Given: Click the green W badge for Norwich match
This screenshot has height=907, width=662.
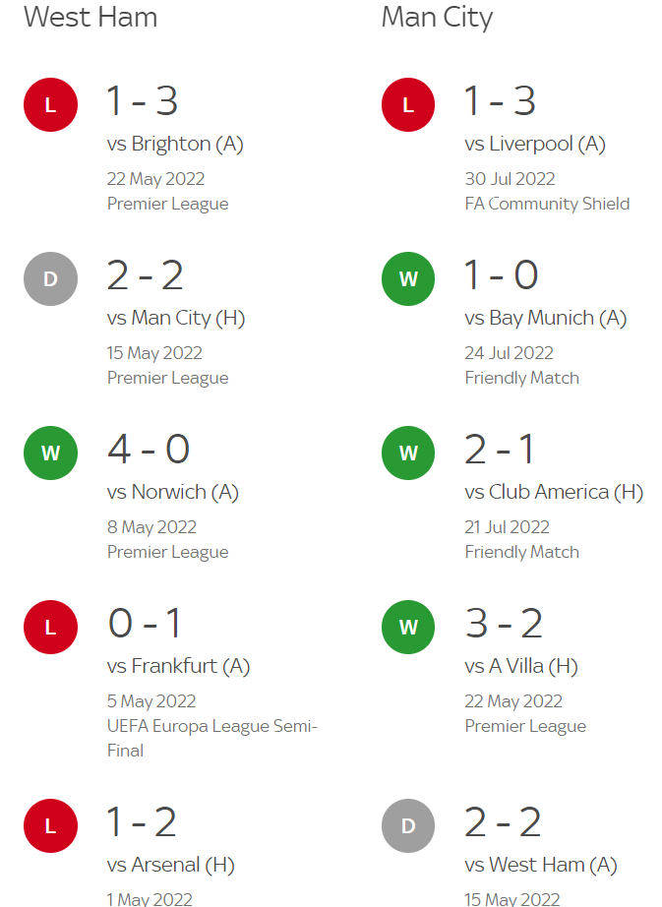Looking at the screenshot, I should pos(50,453).
